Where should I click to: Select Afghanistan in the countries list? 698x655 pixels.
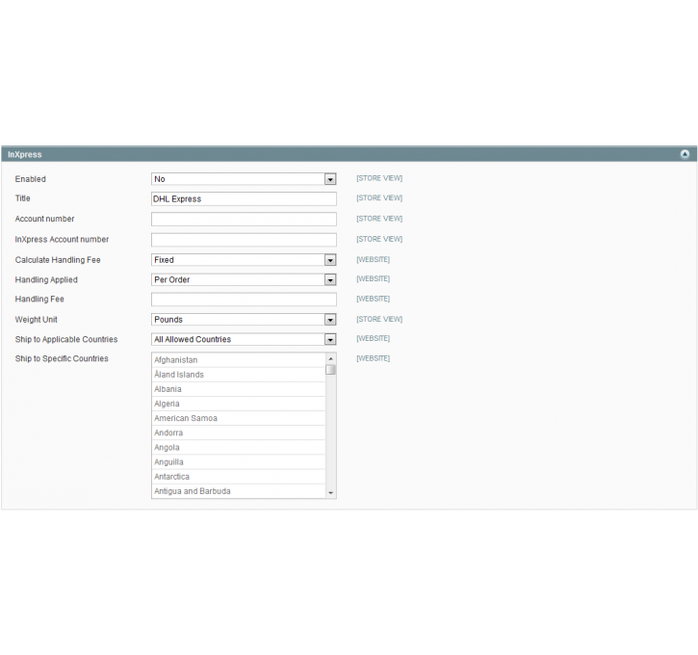coord(239,360)
